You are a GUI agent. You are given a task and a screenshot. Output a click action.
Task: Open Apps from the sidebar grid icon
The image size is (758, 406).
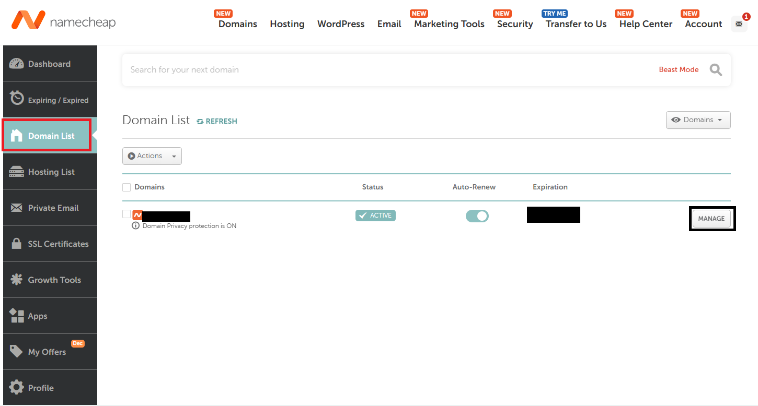click(18, 315)
